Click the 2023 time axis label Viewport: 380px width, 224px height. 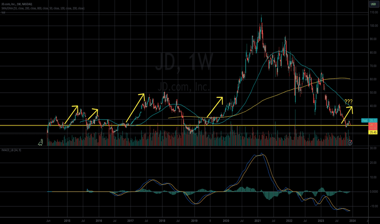coord(321,221)
